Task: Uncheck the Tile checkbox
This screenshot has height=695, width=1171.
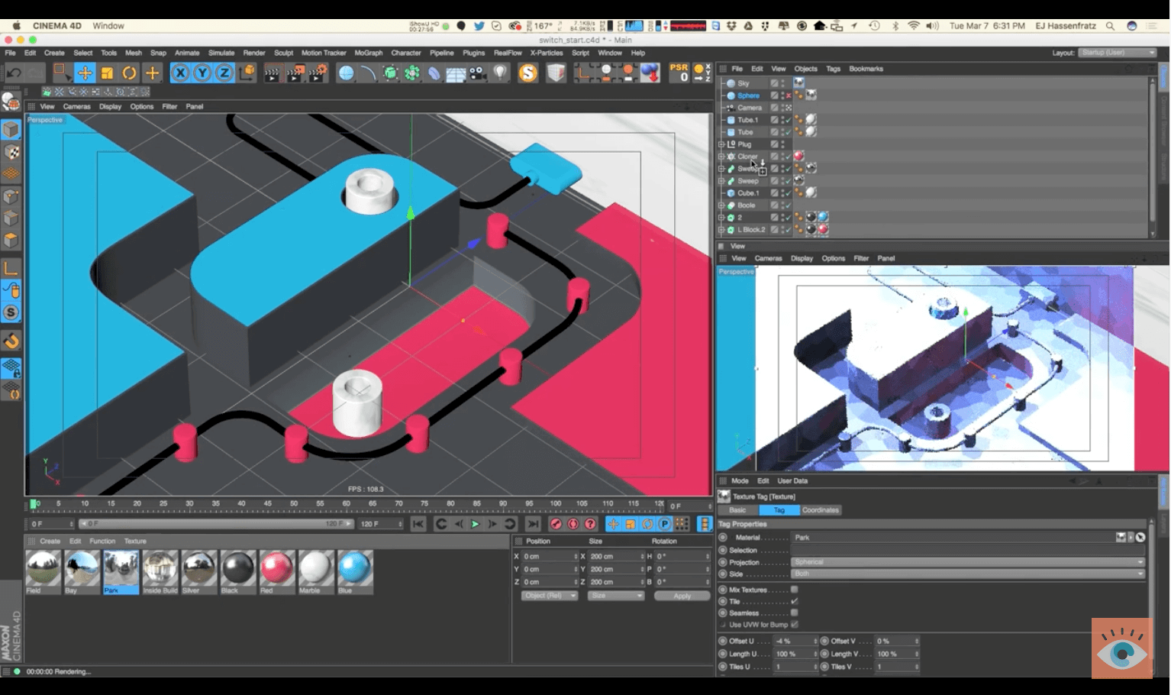Action: pos(794,602)
